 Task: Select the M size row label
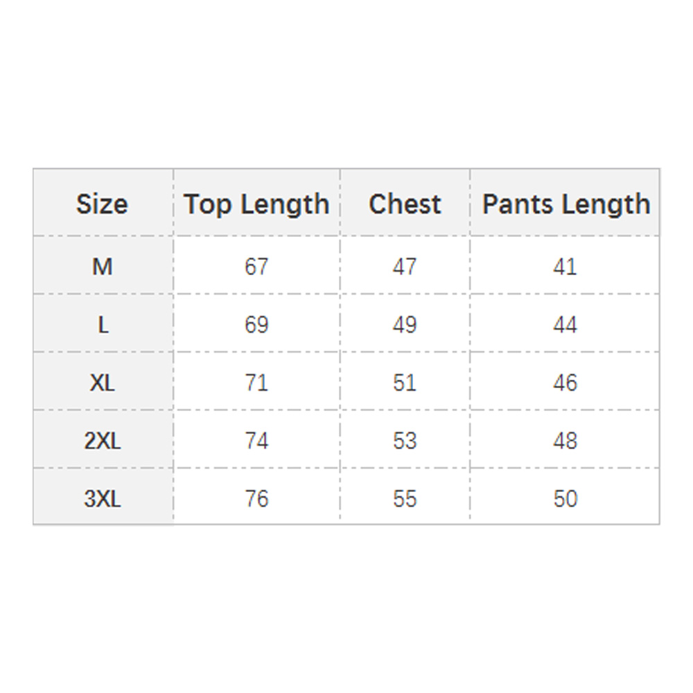pos(102,266)
